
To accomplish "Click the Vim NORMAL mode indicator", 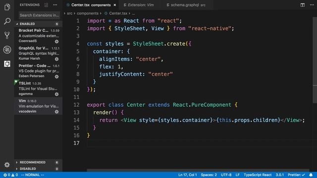I will pos(33,175).
